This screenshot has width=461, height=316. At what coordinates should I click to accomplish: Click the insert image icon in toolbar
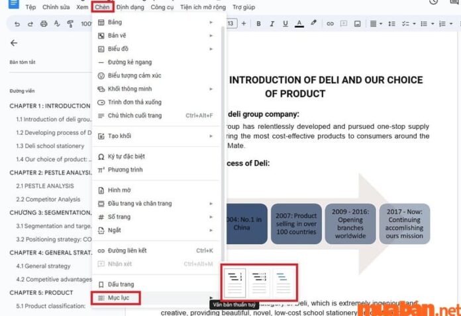(x=357, y=24)
